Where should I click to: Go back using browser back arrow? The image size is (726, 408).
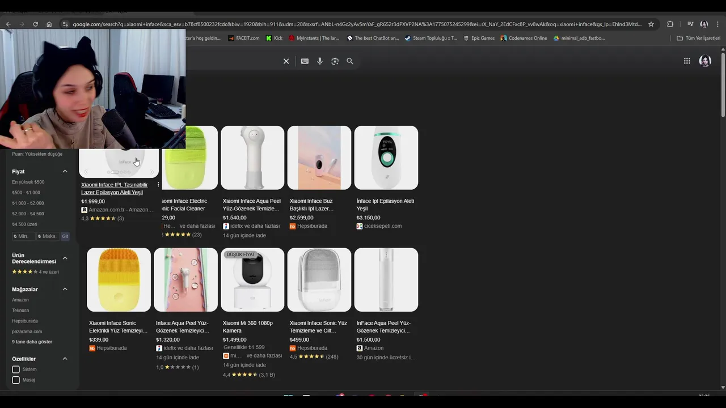(x=8, y=24)
